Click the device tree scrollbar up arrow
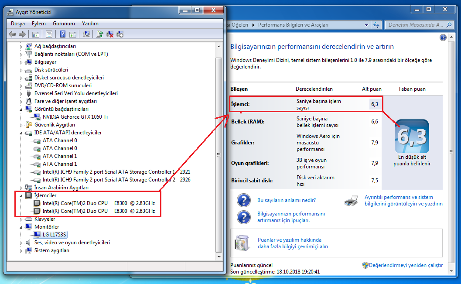 219,46
